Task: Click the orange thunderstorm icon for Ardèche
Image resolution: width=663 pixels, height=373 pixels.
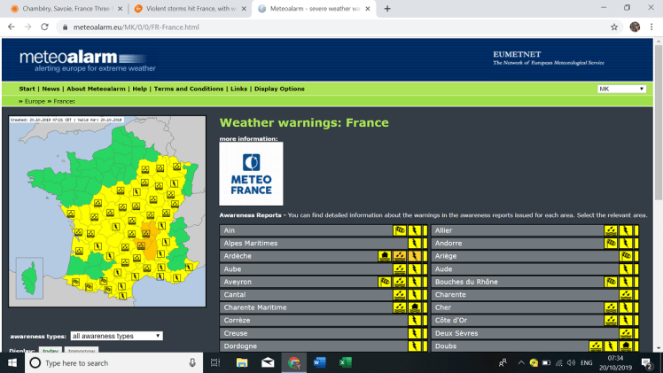Action: pos(415,256)
